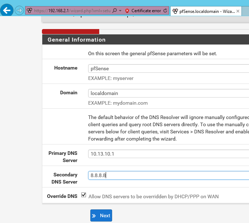This screenshot has height=223, width=249.
Task: Select the pfSense.localdomain browser tab
Action: pyautogui.click(x=206, y=11)
